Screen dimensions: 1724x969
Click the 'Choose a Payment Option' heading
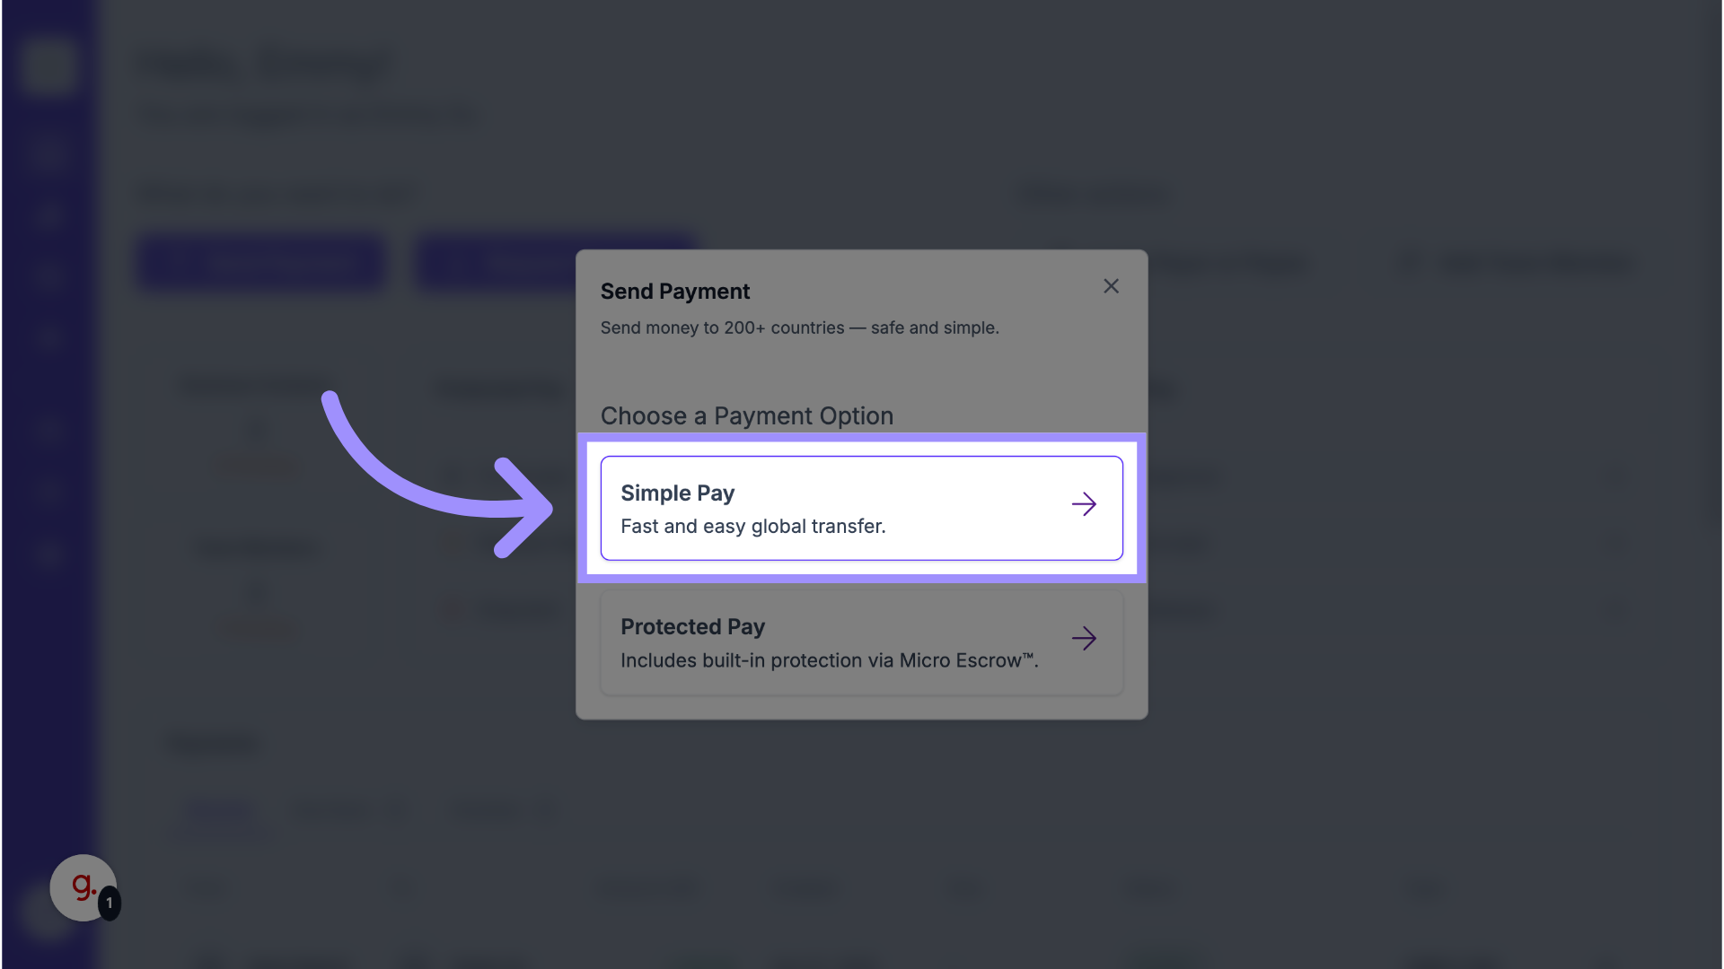coord(746,416)
